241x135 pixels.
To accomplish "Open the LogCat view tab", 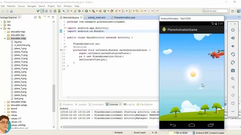I will tap(129, 104).
